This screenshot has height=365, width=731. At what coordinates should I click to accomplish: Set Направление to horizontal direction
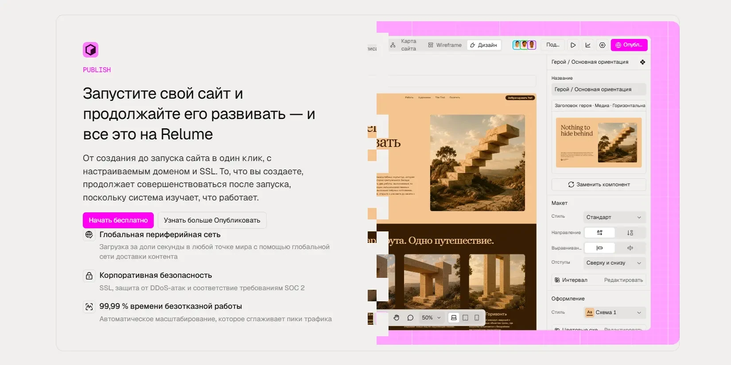tap(599, 233)
